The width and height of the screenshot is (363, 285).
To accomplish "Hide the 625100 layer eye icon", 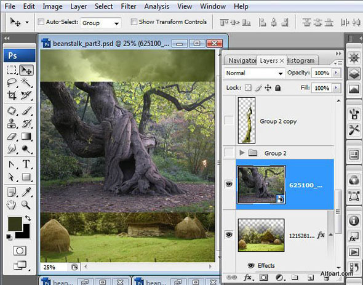I will (229, 185).
